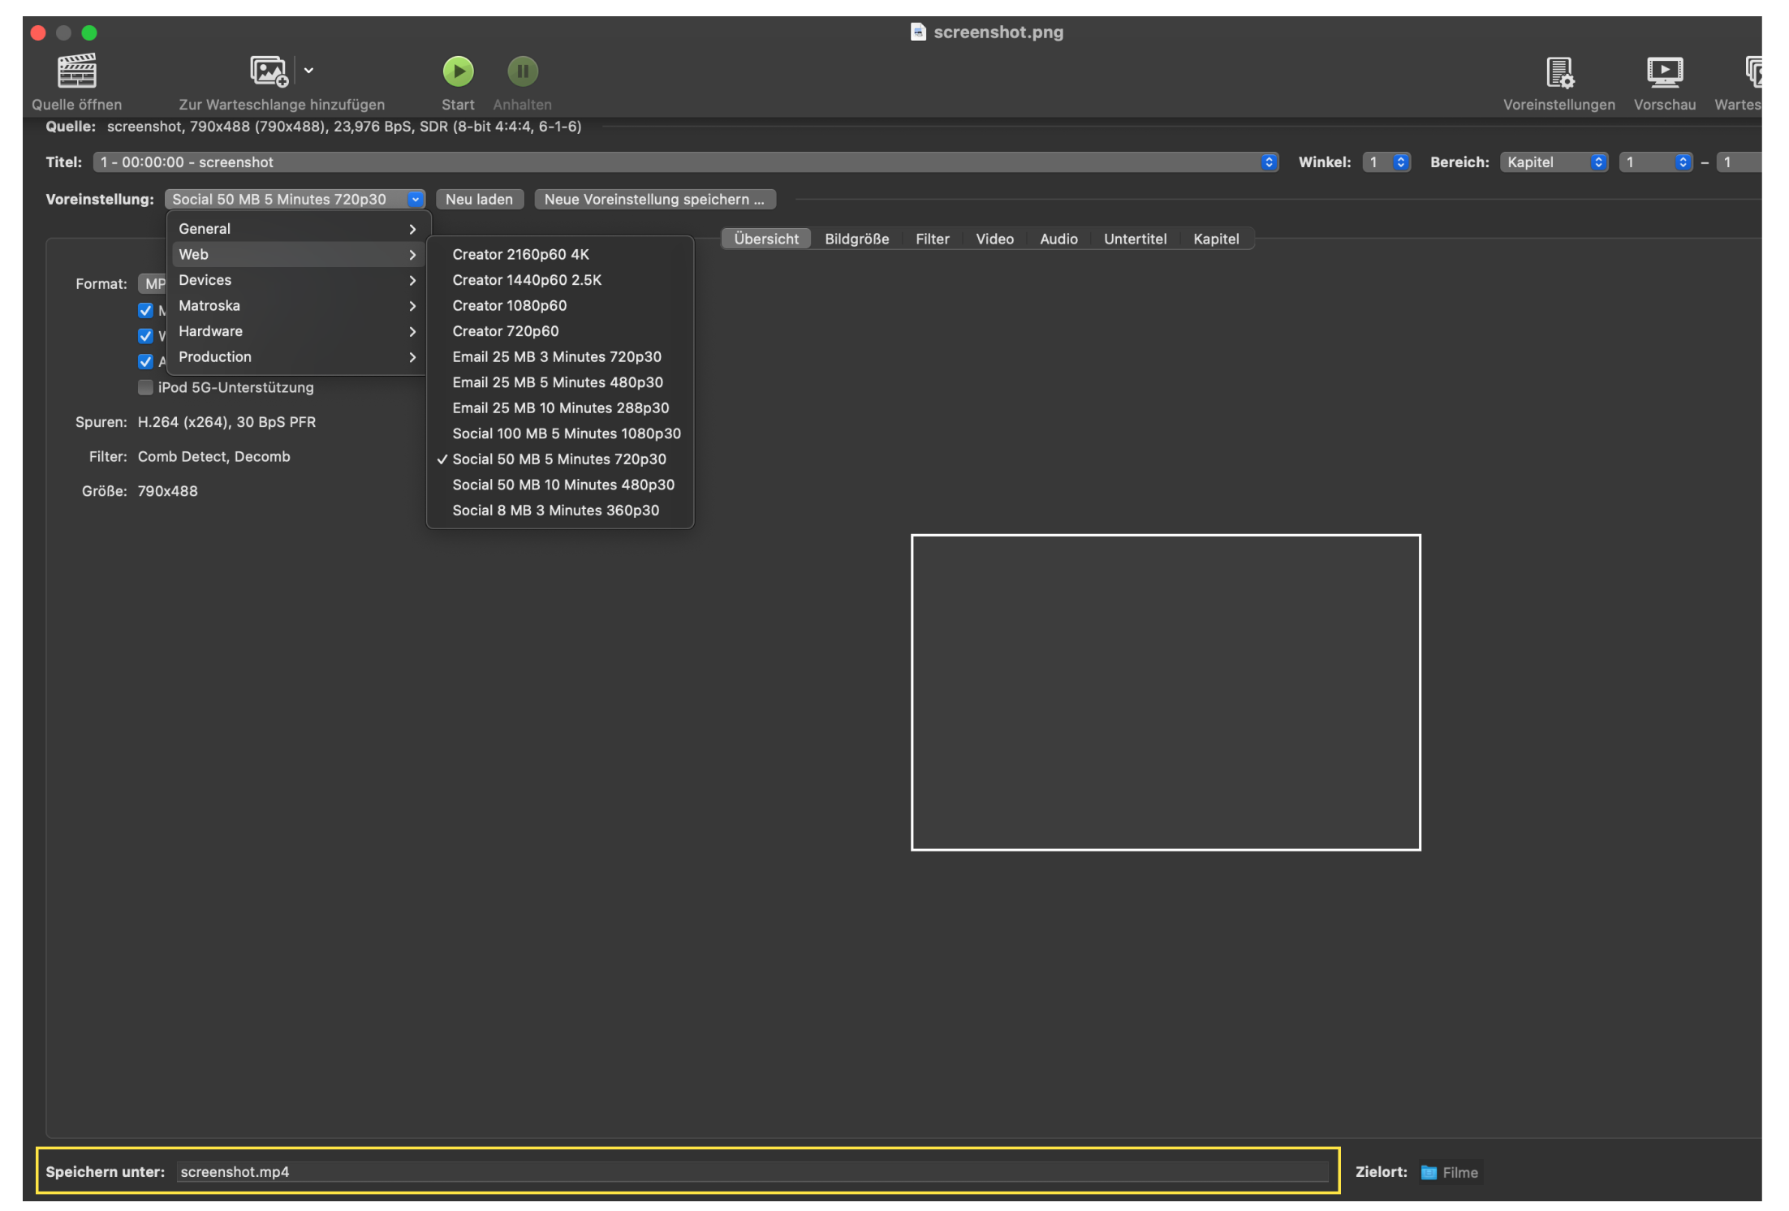This screenshot has height=1211, width=1789.
Task: Choose Creator 1440p60 2.5K preset
Action: click(560, 280)
